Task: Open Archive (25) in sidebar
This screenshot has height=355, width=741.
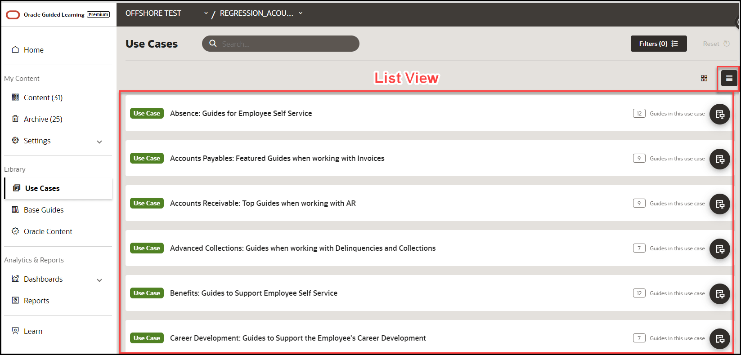Action: coord(43,119)
